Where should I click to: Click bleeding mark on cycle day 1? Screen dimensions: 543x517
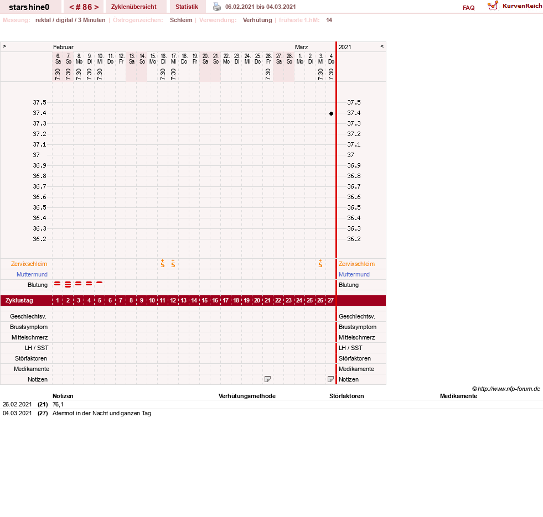tap(58, 284)
